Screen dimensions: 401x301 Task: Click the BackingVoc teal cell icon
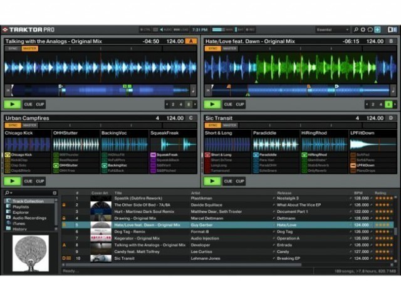click(x=105, y=166)
